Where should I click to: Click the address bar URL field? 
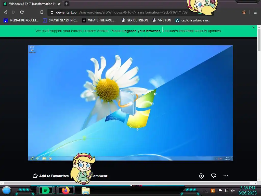122,12
